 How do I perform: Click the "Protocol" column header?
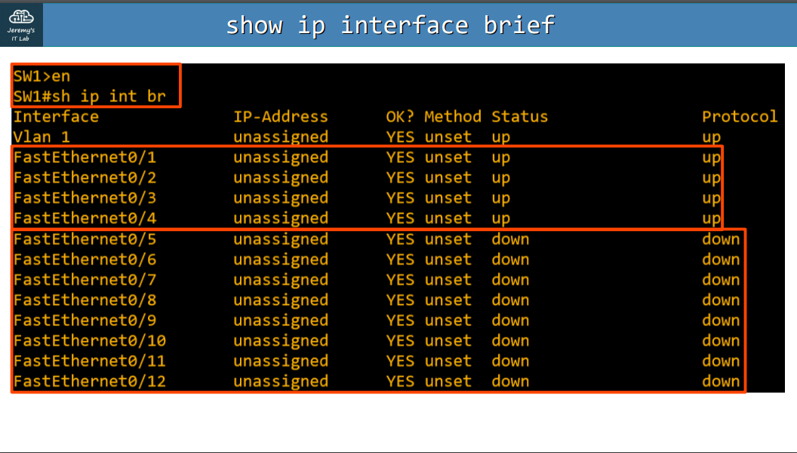click(x=739, y=117)
